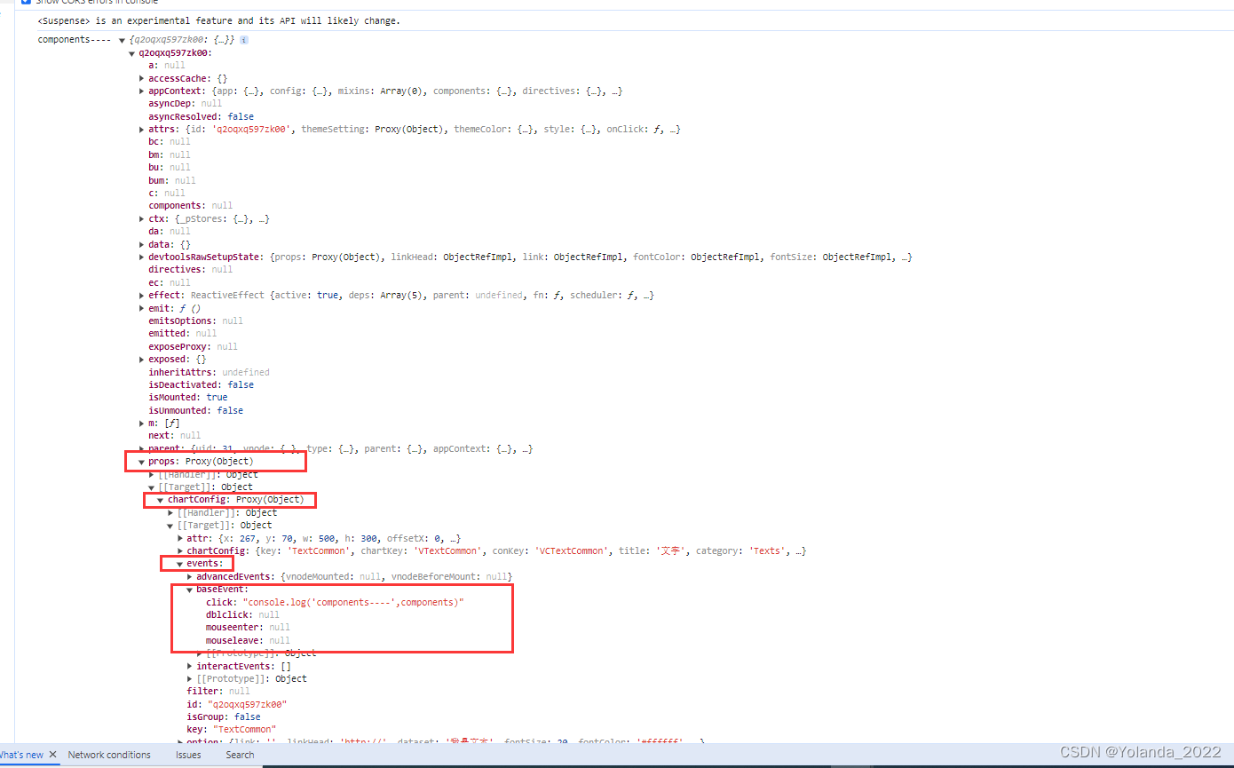Select the isDeactivated: false property

pos(202,385)
